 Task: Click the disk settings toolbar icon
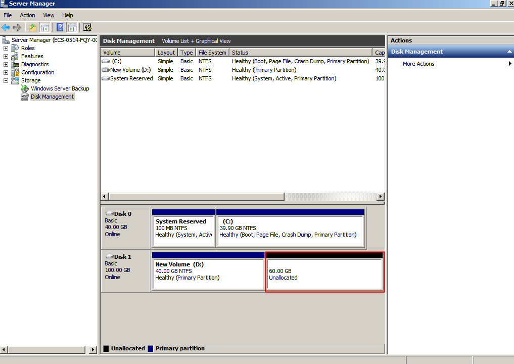point(87,27)
